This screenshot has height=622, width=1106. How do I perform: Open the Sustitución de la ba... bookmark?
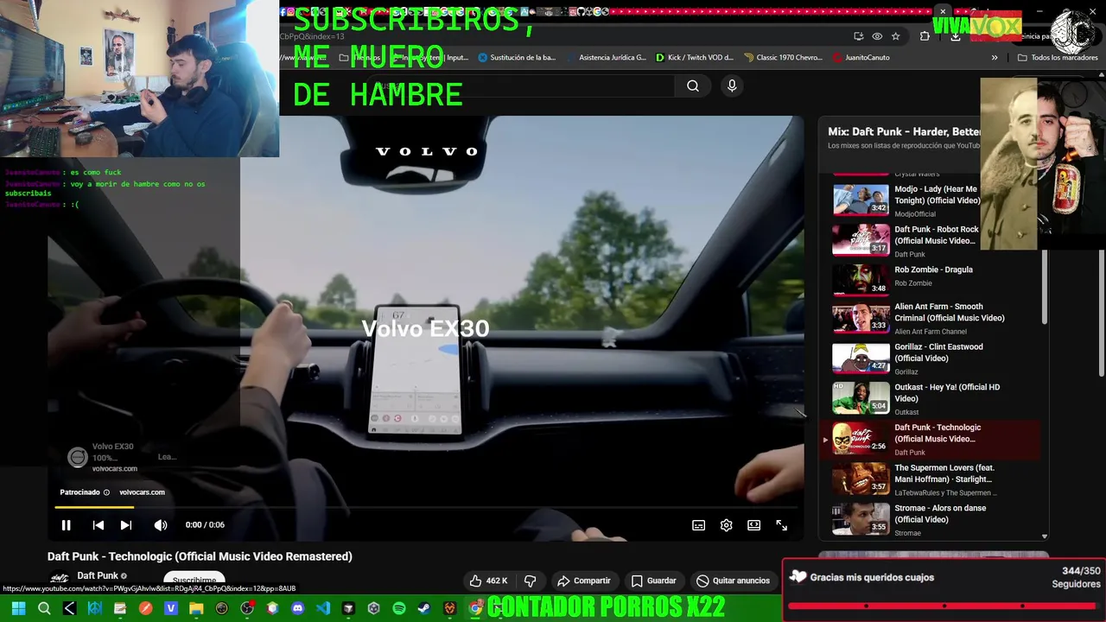(x=517, y=58)
